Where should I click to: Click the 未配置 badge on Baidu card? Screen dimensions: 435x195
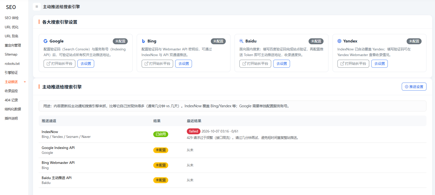316,41
